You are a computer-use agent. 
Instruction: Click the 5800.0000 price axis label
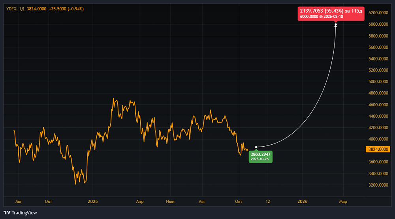[378, 36]
